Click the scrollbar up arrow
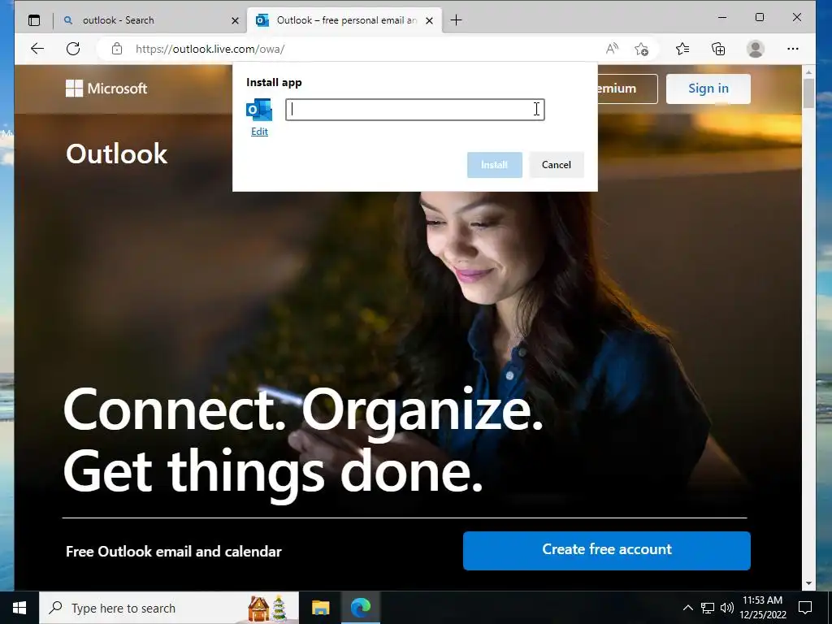 (808, 71)
